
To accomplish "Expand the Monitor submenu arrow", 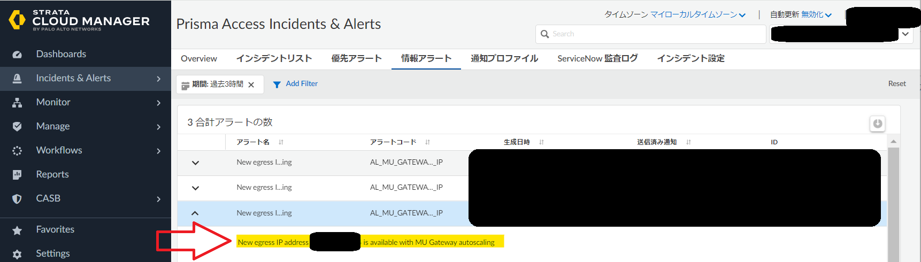I will (x=159, y=103).
